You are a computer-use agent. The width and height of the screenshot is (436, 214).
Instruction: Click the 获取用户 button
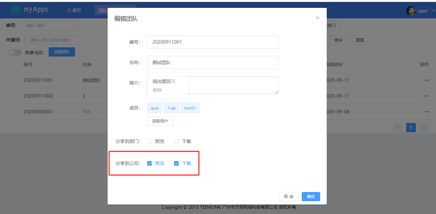pyautogui.click(x=160, y=121)
